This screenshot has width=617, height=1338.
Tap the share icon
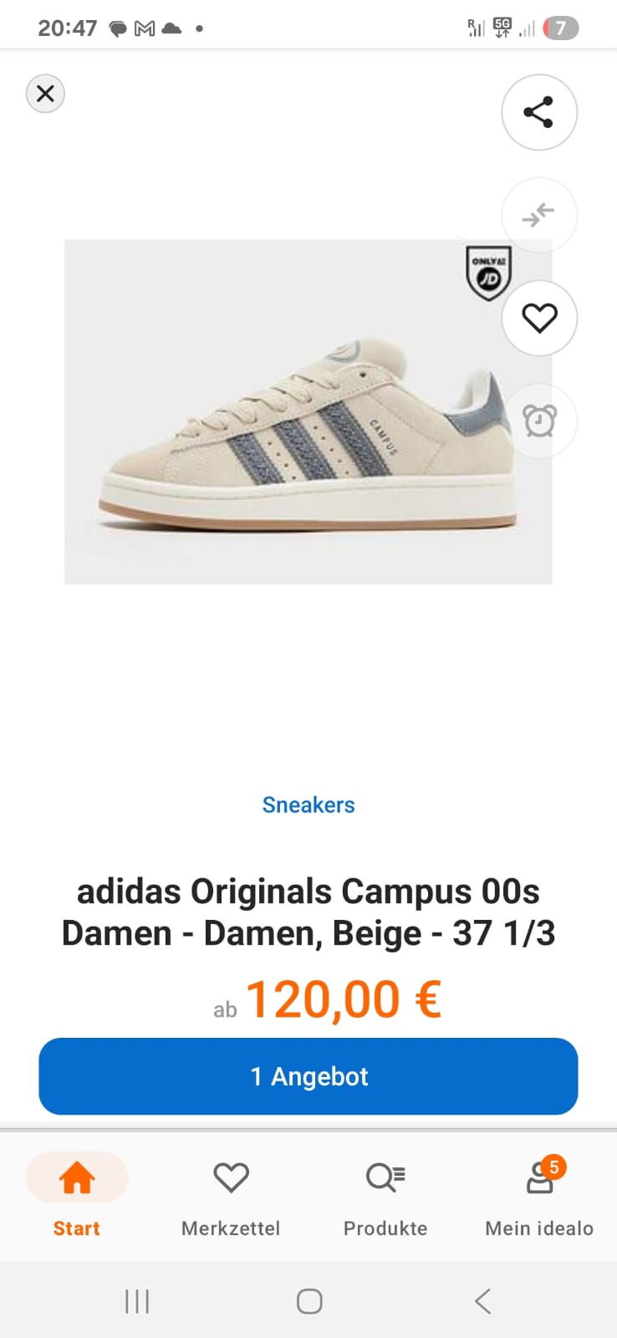[x=539, y=112]
